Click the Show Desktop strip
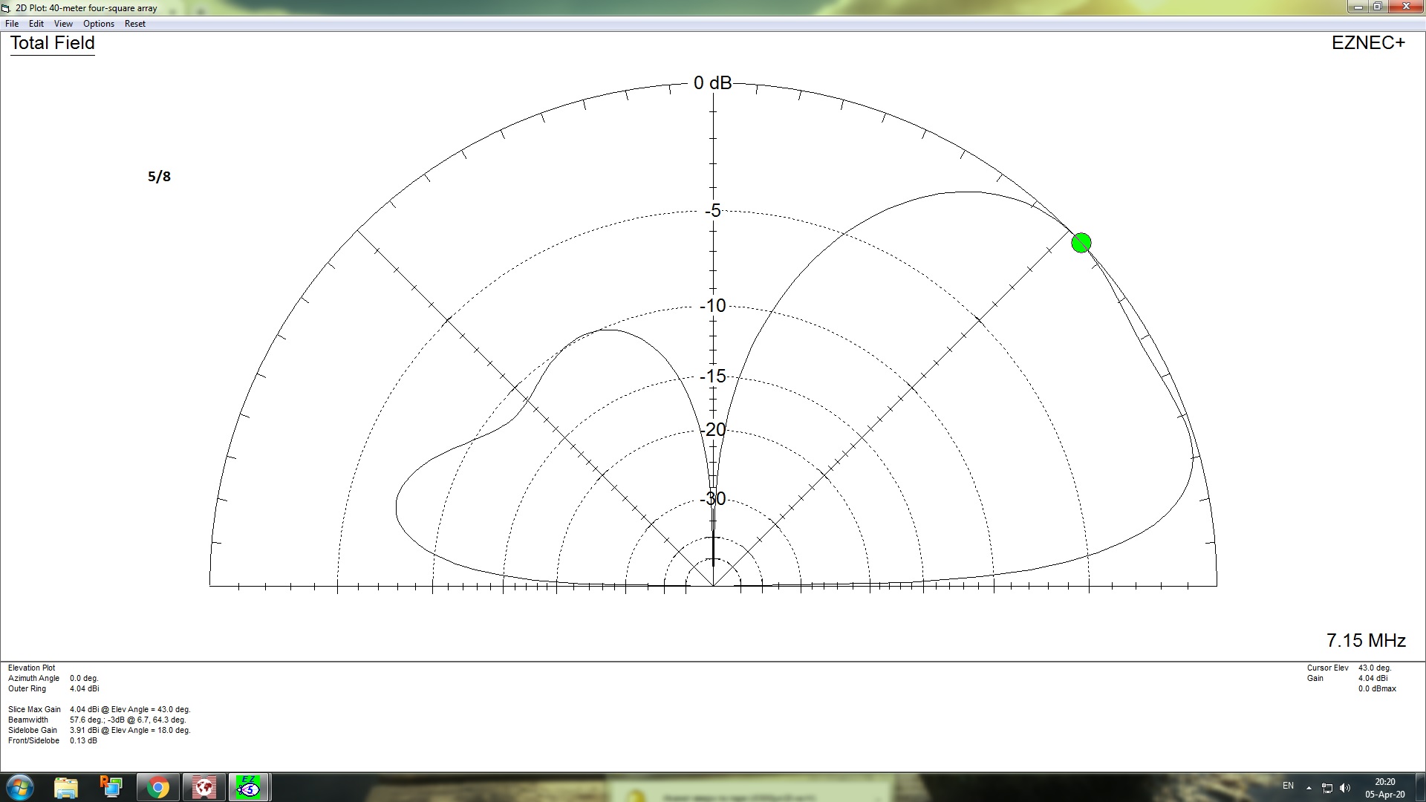 (1420, 787)
